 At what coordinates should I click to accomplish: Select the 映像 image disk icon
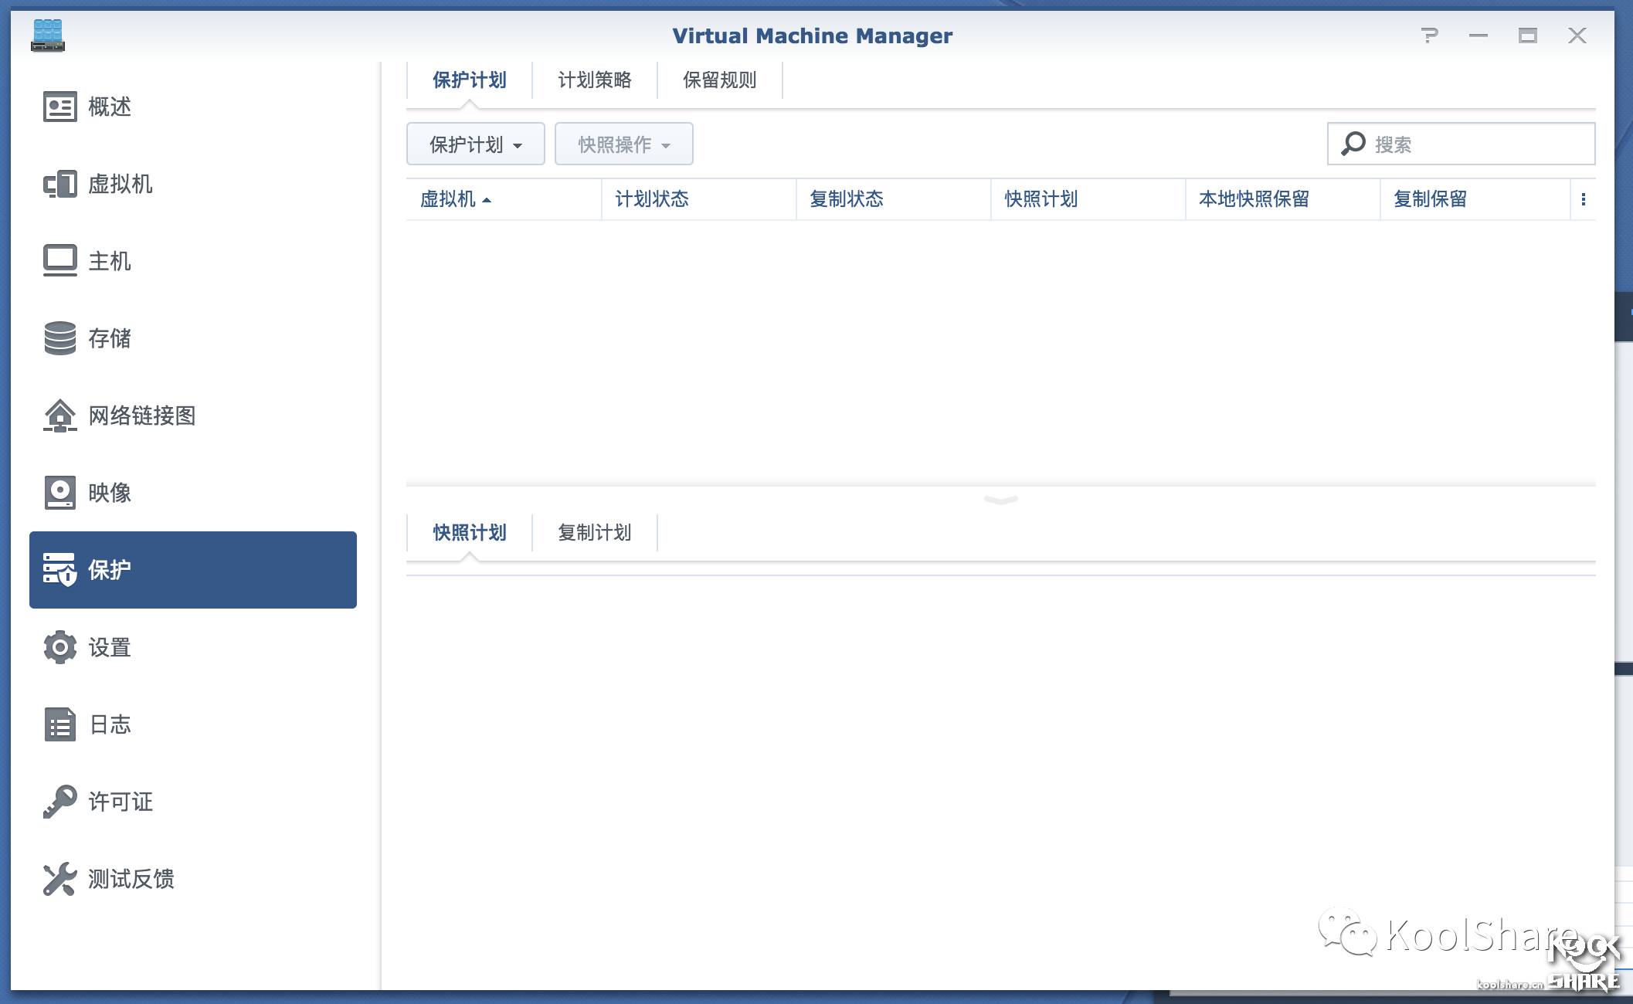(x=59, y=493)
